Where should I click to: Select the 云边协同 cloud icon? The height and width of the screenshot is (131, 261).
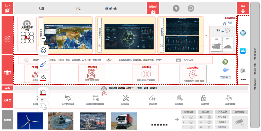pos(152,98)
